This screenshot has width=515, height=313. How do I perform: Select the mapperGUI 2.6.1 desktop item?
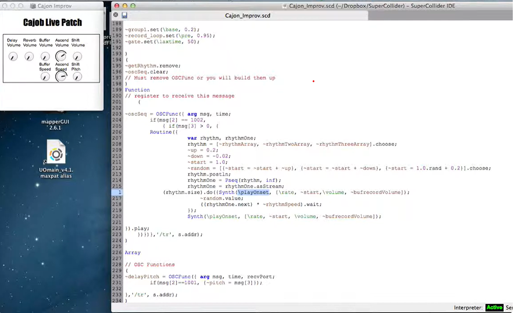55,125
